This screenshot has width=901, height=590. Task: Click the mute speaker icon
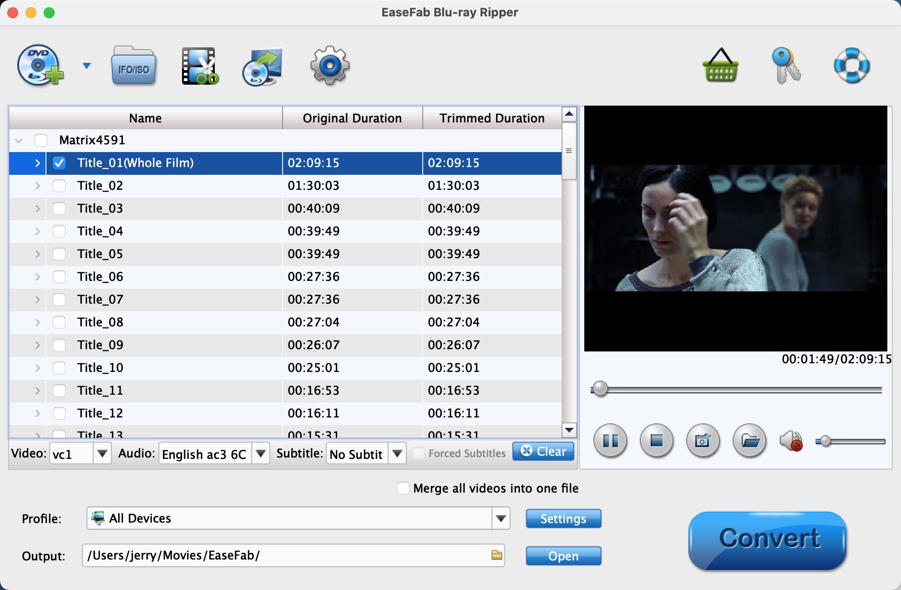[791, 441]
